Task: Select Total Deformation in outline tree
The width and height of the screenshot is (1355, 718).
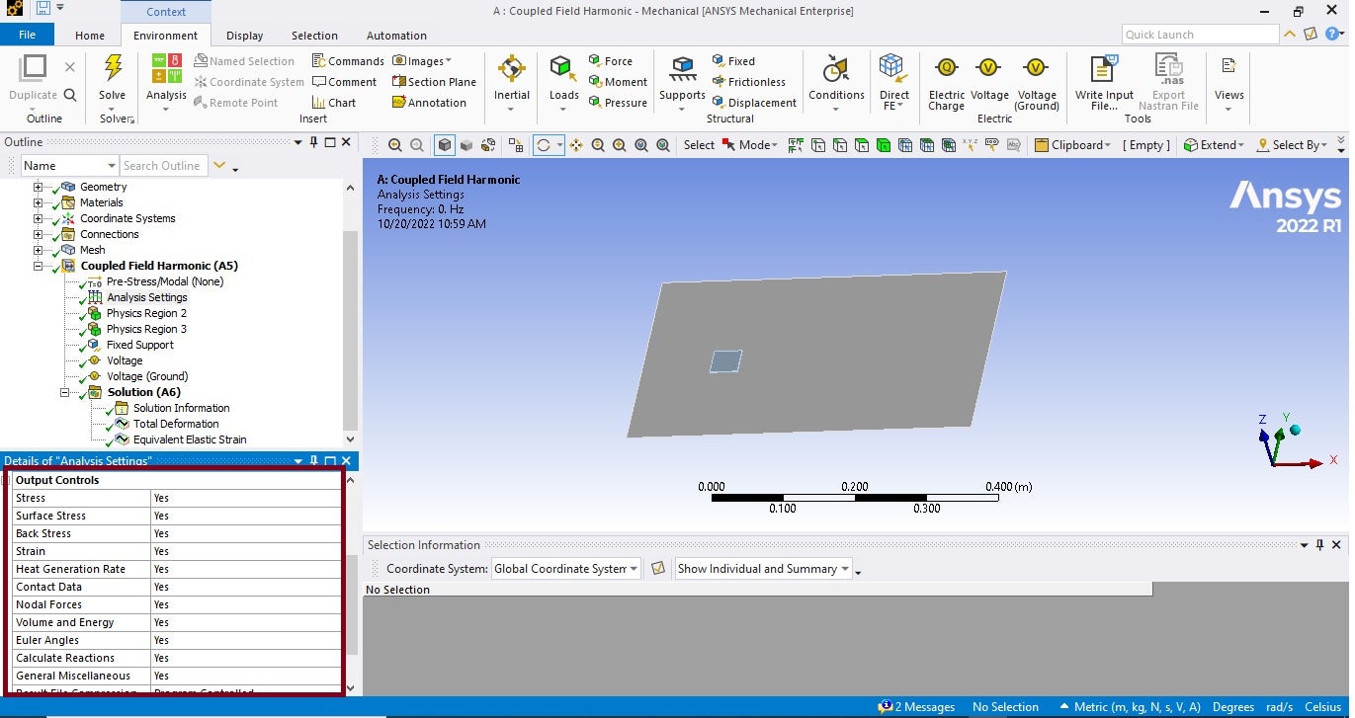Action: pyautogui.click(x=176, y=424)
